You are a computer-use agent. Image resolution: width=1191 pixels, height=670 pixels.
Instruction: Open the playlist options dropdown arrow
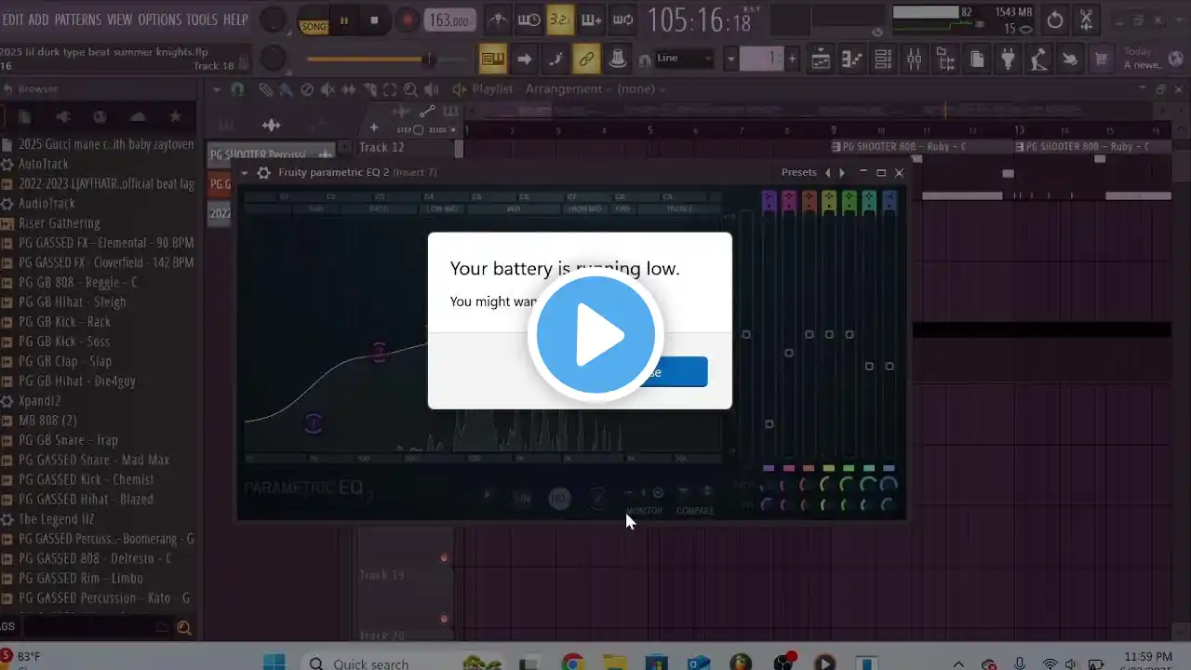[x=217, y=89]
